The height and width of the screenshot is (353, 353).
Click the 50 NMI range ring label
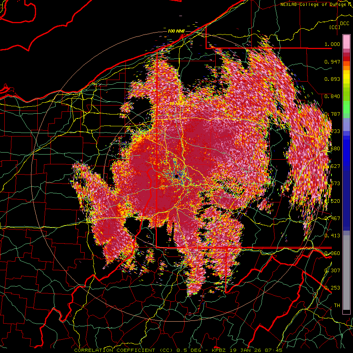[x=177, y=104]
